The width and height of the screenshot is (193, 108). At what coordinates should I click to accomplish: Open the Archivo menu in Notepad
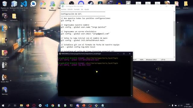coord(64,9)
